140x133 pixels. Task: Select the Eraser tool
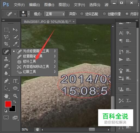coord(6,66)
